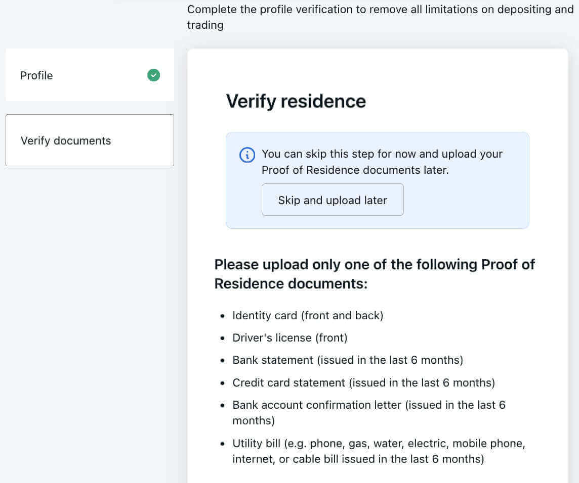Screen dimensions: 579x483
Task: Click bullet point before Identity card
Action: [x=223, y=316]
